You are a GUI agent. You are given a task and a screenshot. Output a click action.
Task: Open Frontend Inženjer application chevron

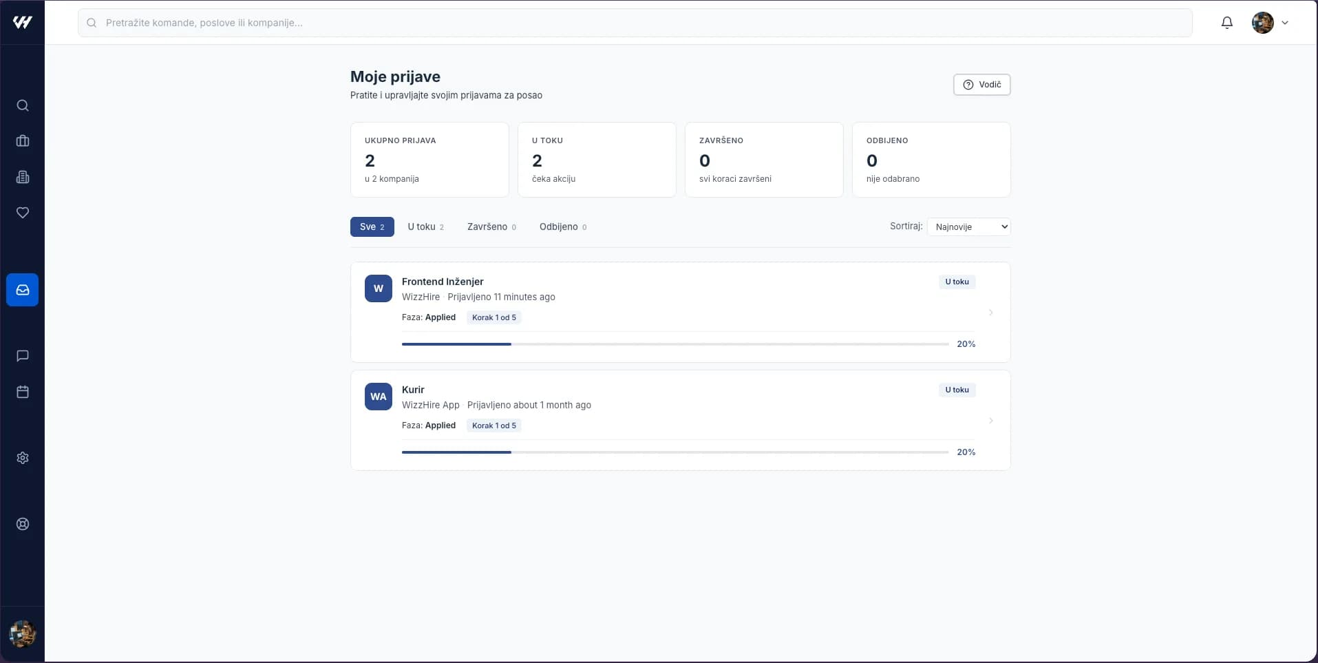991,313
